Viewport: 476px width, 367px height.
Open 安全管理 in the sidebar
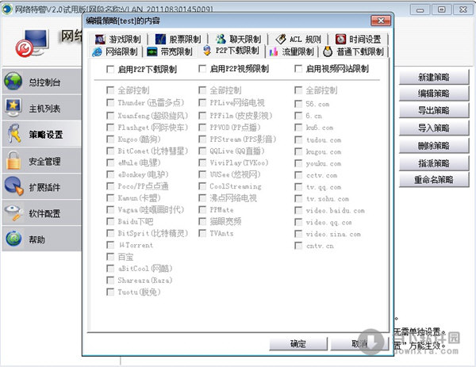(x=42, y=160)
